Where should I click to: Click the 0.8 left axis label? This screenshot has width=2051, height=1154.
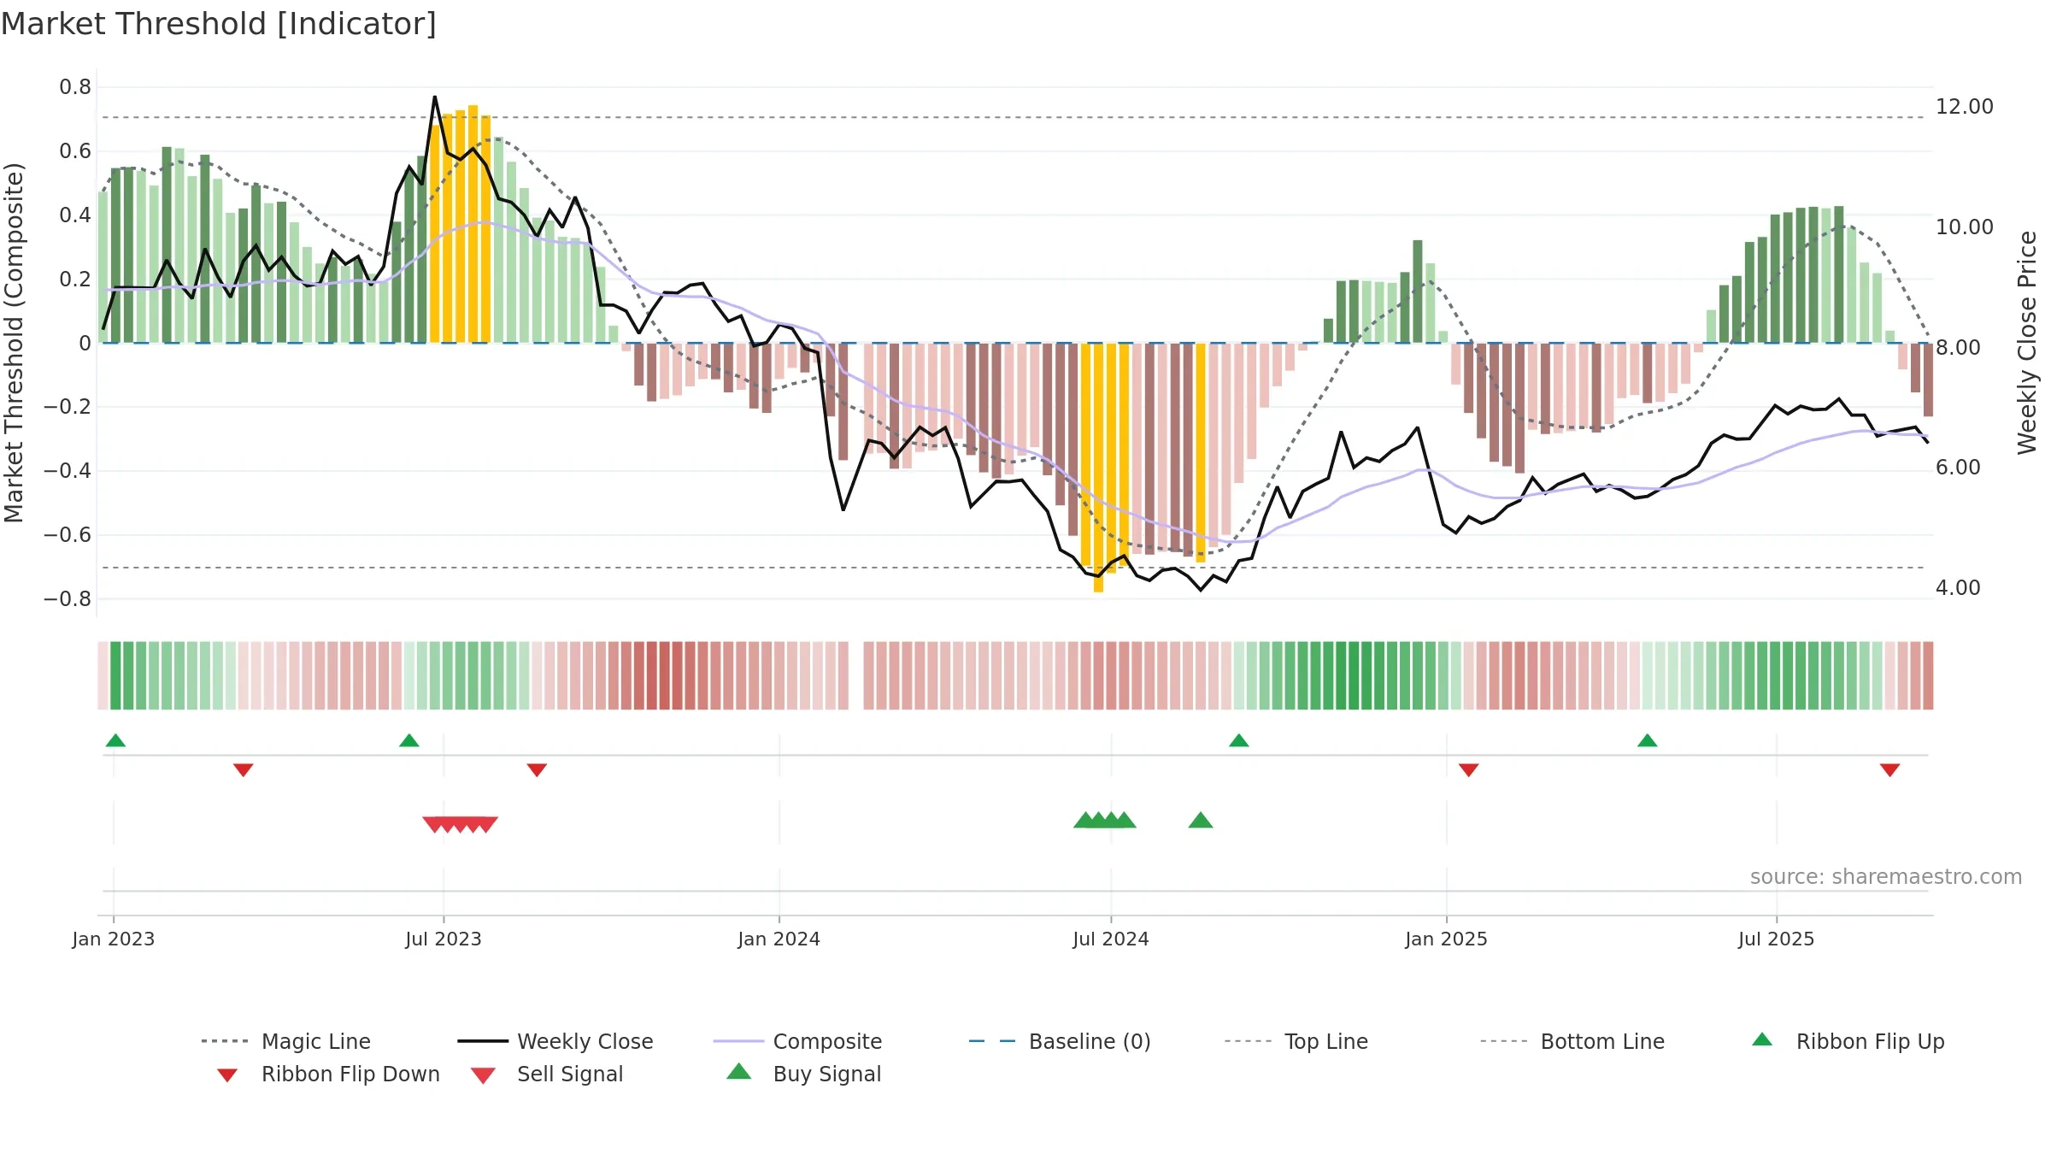(75, 87)
